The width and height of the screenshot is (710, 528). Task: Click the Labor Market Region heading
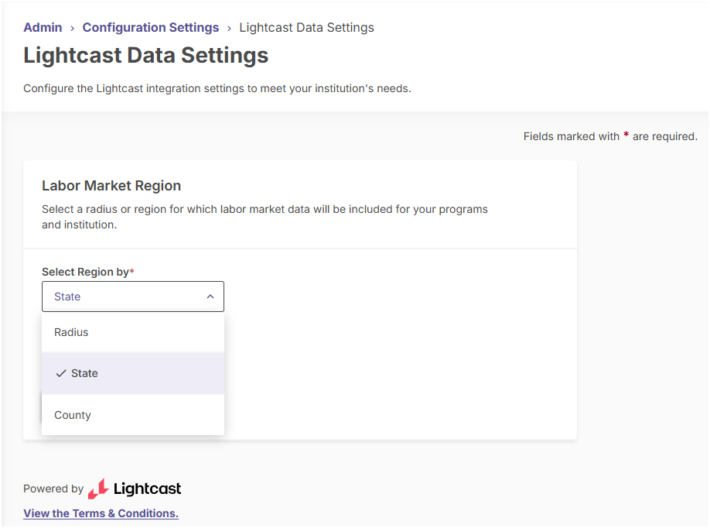[x=111, y=185]
